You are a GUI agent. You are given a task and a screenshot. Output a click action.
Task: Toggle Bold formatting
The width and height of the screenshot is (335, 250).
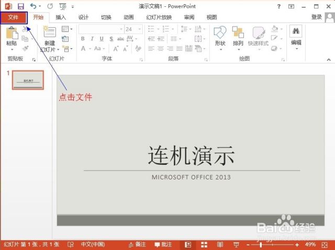(x=83, y=39)
